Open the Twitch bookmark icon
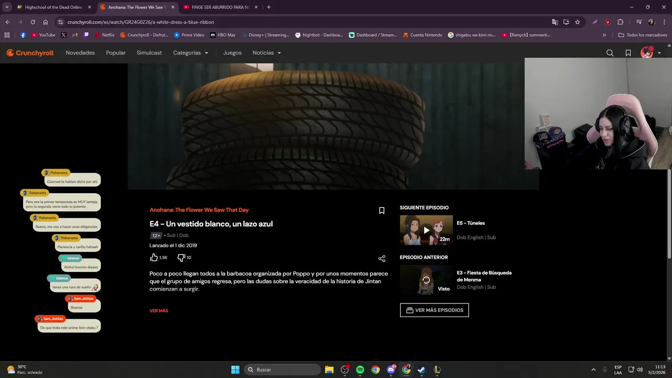The image size is (672, 378). 86,35
